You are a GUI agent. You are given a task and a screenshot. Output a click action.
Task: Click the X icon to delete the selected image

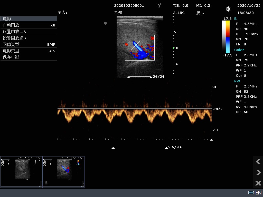point(258,183)
